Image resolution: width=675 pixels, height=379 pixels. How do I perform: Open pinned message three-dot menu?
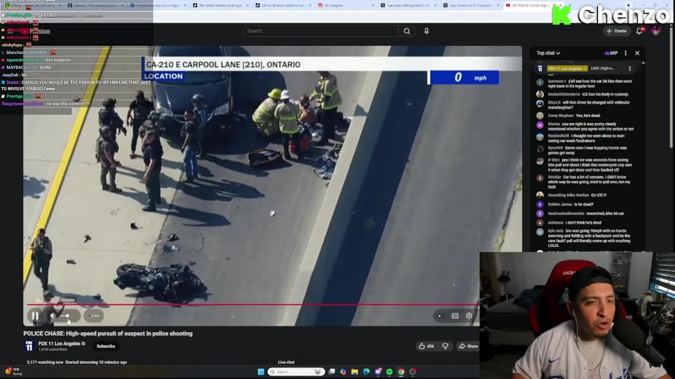coord(630,68)
